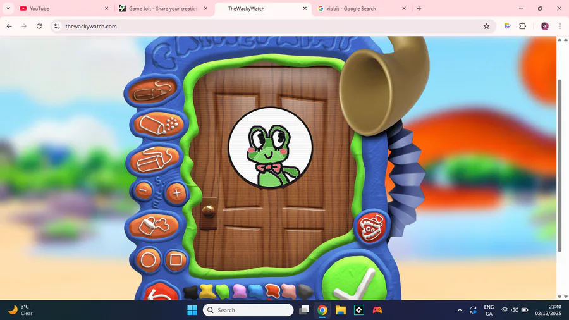Click the brass horn on the watch

tap(384, 86)
